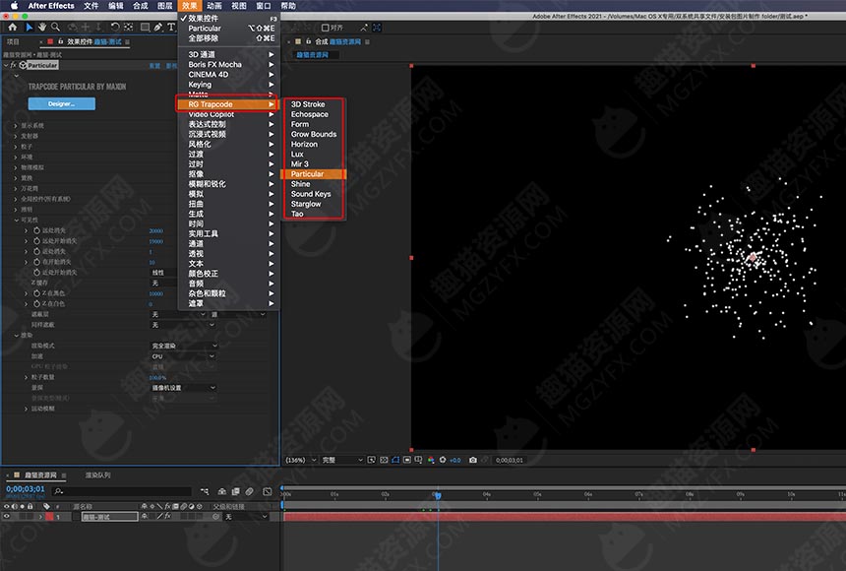Click the hide shy layers icon
This screenshot has height=571, width=846.
[221, 491]
